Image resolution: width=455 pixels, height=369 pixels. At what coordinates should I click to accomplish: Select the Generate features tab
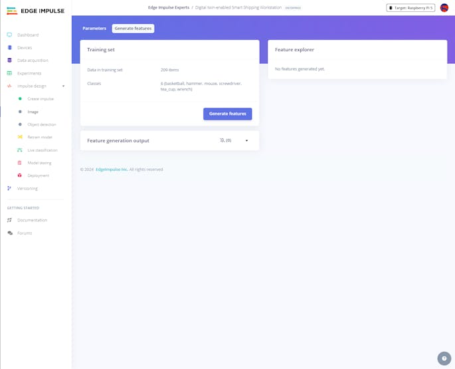point(134,28)
